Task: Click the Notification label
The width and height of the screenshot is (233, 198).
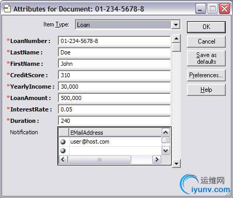Action: [24, 132]
